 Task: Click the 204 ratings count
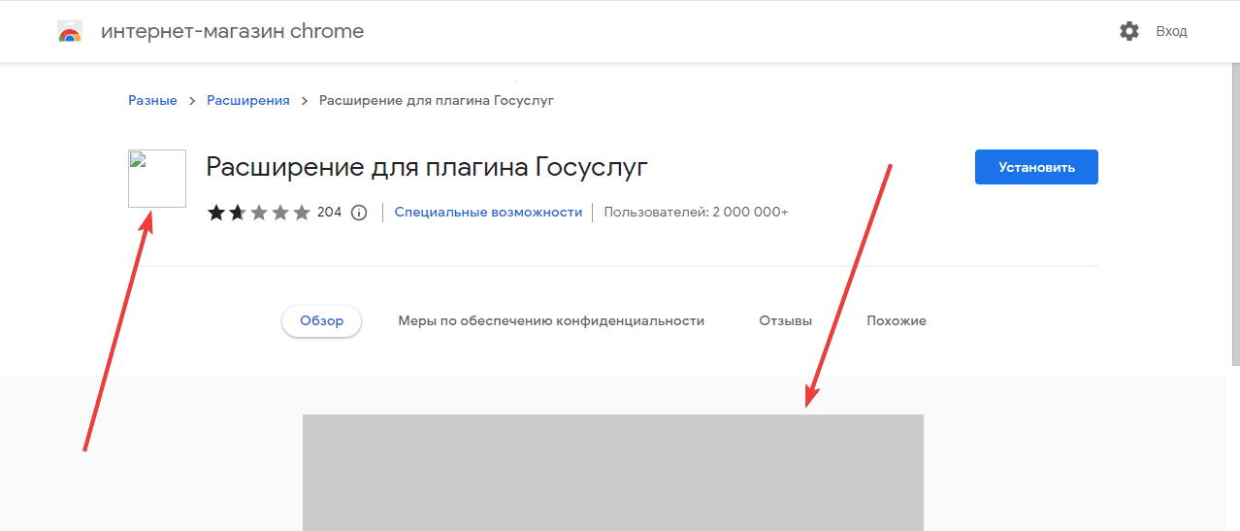pyautogui.click(x=329, y=213)
